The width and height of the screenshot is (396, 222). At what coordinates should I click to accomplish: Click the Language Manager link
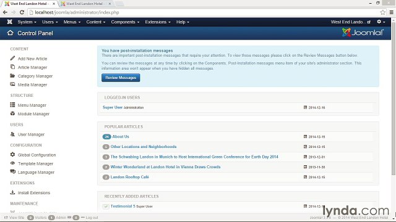pos(36,173)
